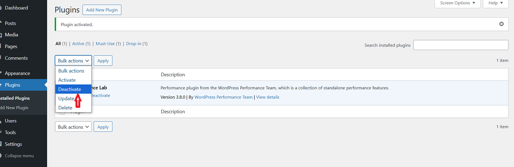Screen dimensions: 514x167
Task: Filter plugins by Must-Use
Action: click(x=105, y=43)
